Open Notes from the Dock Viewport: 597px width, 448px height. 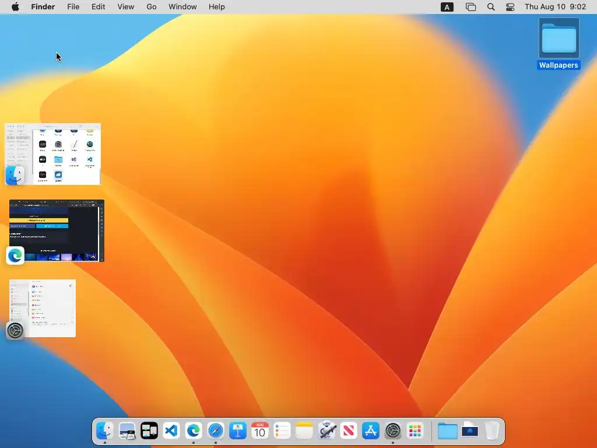[x=304, y=431]
